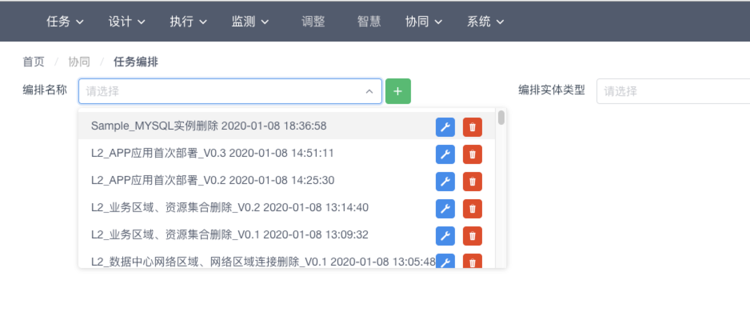Remove L2_APP应用首次部署_V0.2 using trash icon
The height and width of the screenshot is (320, 750).
point(472,182)
